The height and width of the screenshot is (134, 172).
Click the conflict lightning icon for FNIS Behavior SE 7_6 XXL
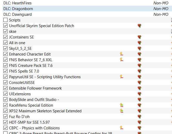coord(121,60)
